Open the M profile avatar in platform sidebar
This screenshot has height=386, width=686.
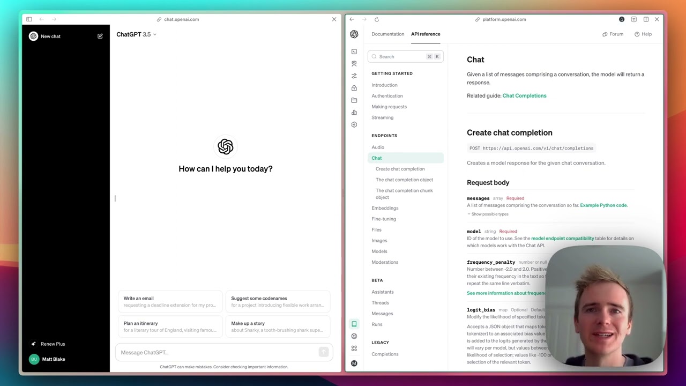(x=354, y=363)
